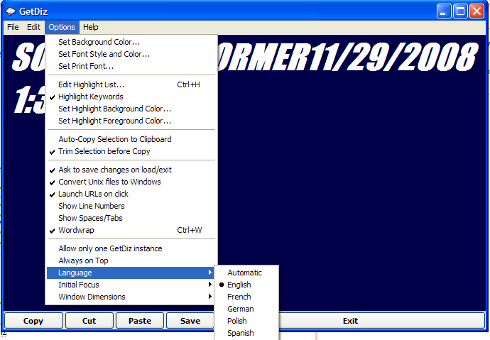
Task: Choose Set Font Style and Color
Action: [131, 54]
